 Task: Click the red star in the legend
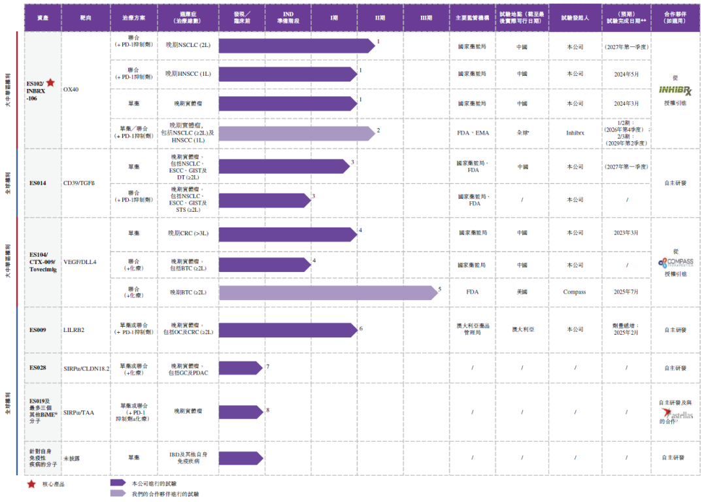[x=30, y=484]
